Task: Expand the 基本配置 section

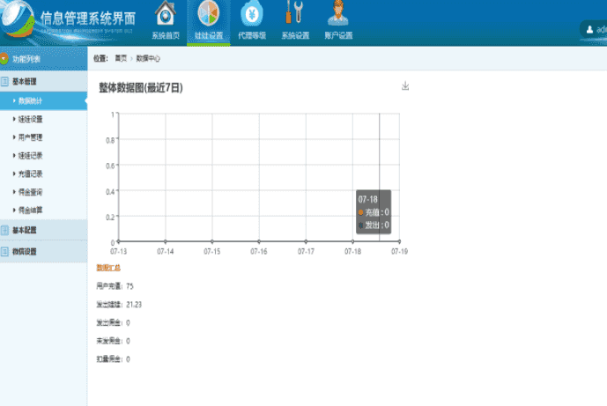Action: point(43,230)
